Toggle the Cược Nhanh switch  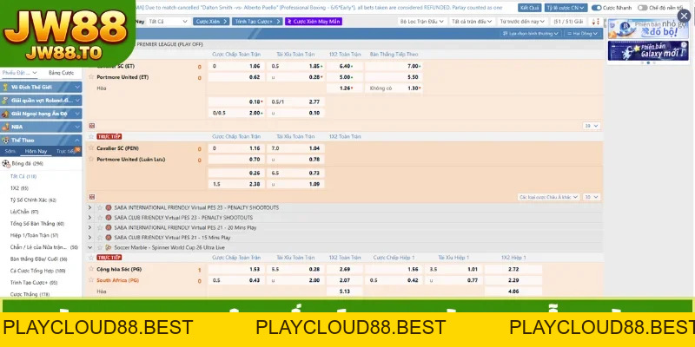596,8
